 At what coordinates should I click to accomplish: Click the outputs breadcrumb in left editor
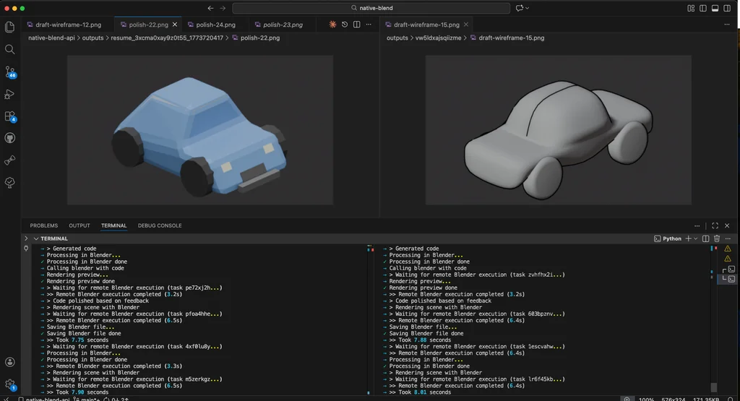pos(92,38)
